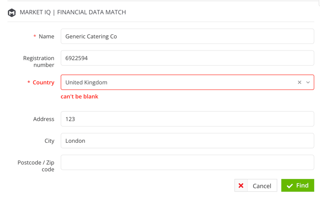Click the Cancel button text
This screenshot has width=320, height=199.
click(x=262, y=186)
